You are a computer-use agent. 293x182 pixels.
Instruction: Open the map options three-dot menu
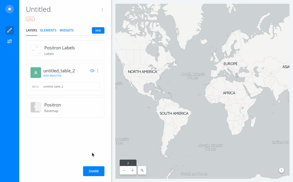click(x=102, y=10)
